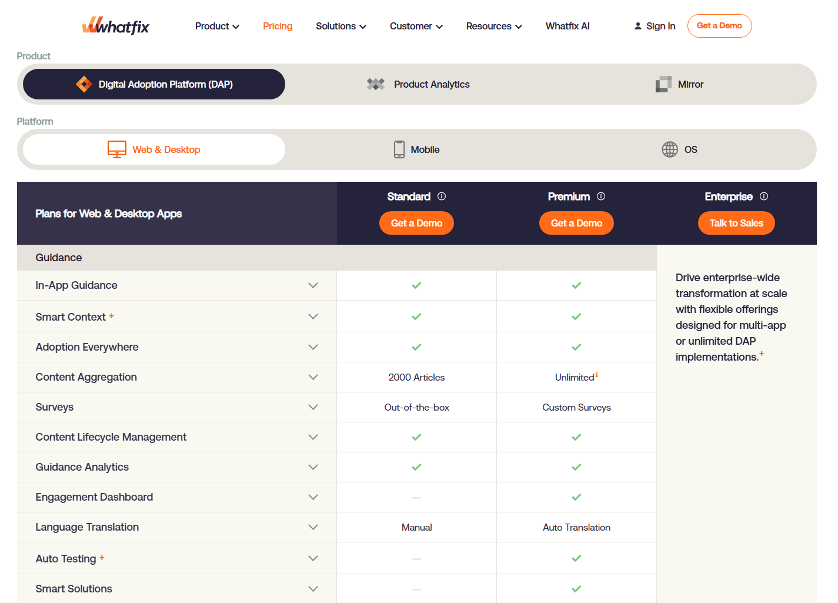The width and height of the screenshot is (838, 603).
Task: Switch to the Product Analytics tab
Action: (418, 84)
